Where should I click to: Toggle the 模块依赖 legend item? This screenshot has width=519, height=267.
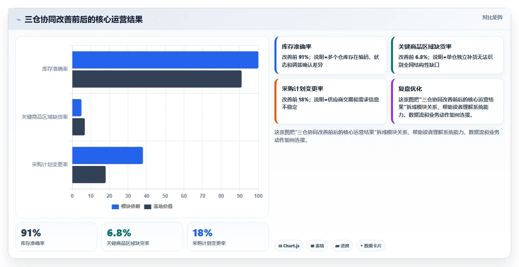click(126, 206)
